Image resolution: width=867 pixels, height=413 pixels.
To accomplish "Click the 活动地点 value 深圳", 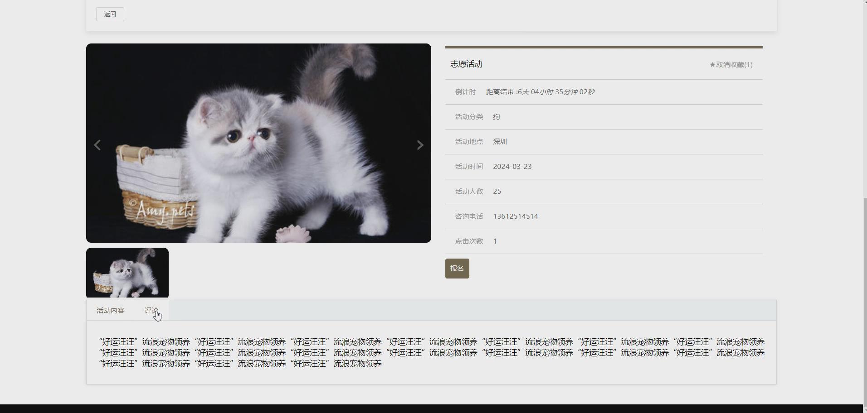I will [x=500, y=142].
